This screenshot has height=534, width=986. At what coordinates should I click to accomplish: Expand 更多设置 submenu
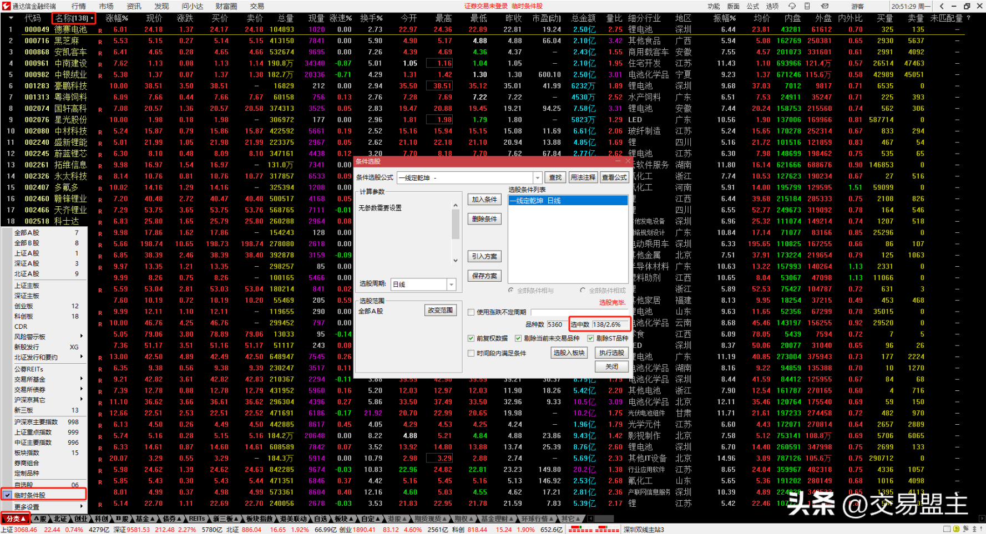click(82, 506)
